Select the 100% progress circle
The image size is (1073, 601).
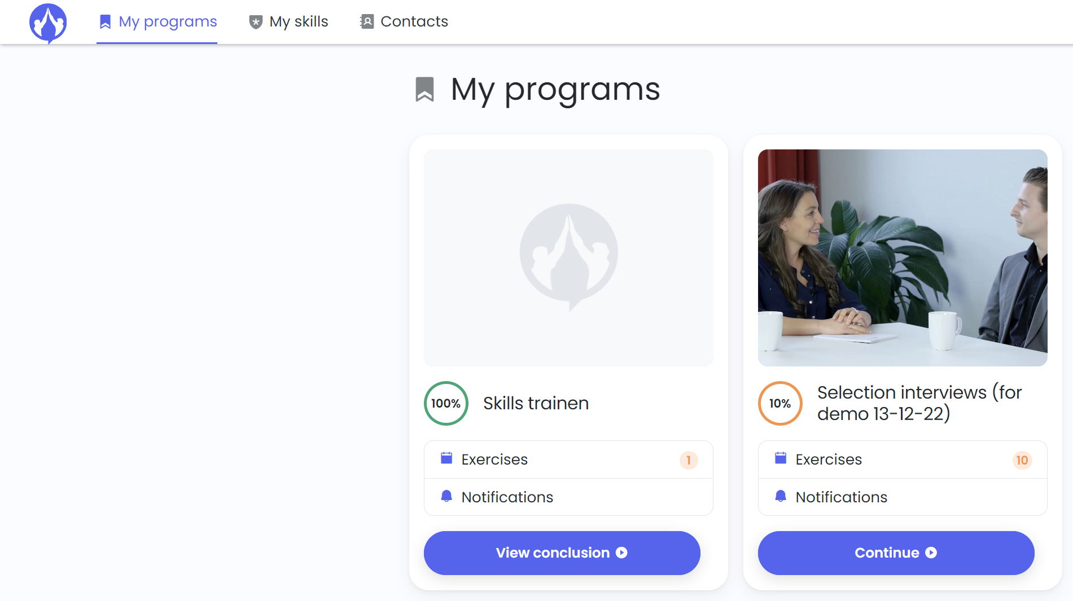click(x=446, y=404)
